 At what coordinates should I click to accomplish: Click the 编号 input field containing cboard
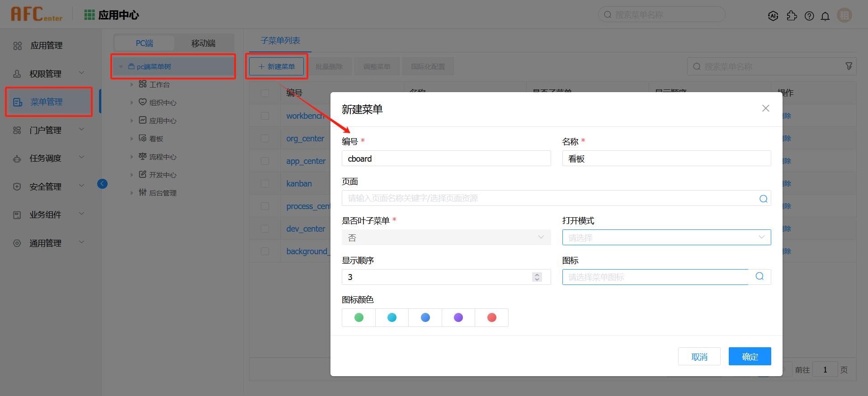point(446,158)
